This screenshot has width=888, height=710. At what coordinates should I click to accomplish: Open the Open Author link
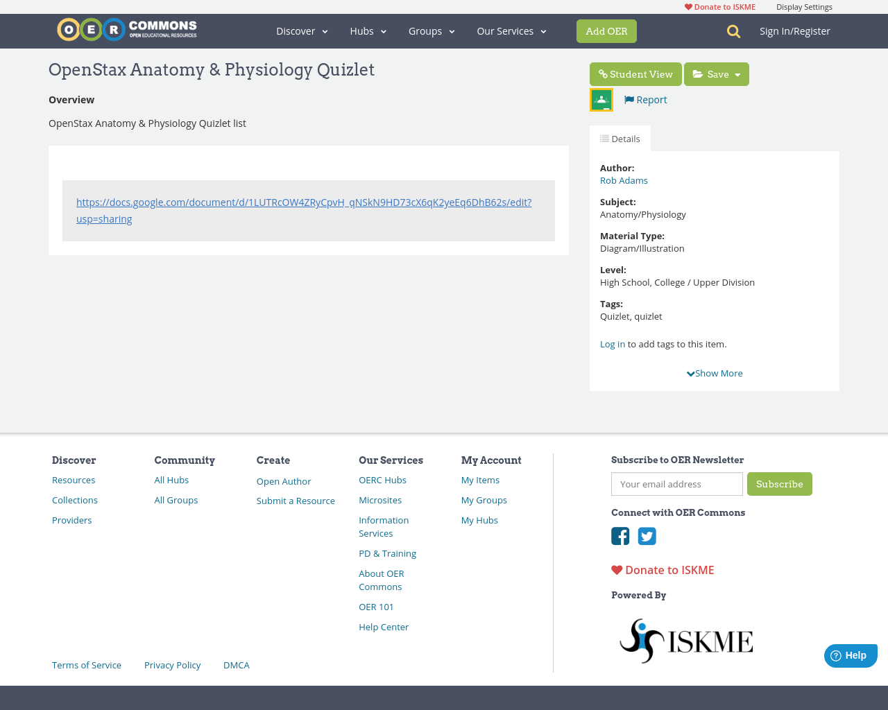(x=284, y=481)
